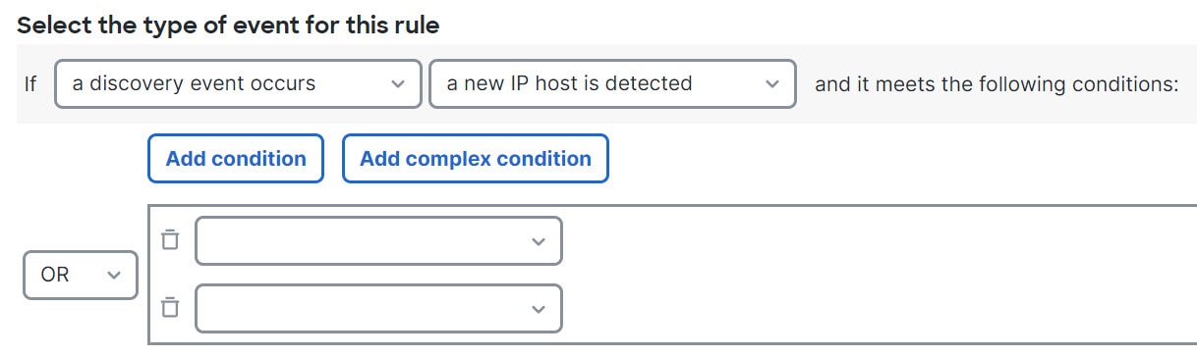Click the chevron in the first empty condition field
Viewport: 1197px width, 357px height.
click(538, 241)
